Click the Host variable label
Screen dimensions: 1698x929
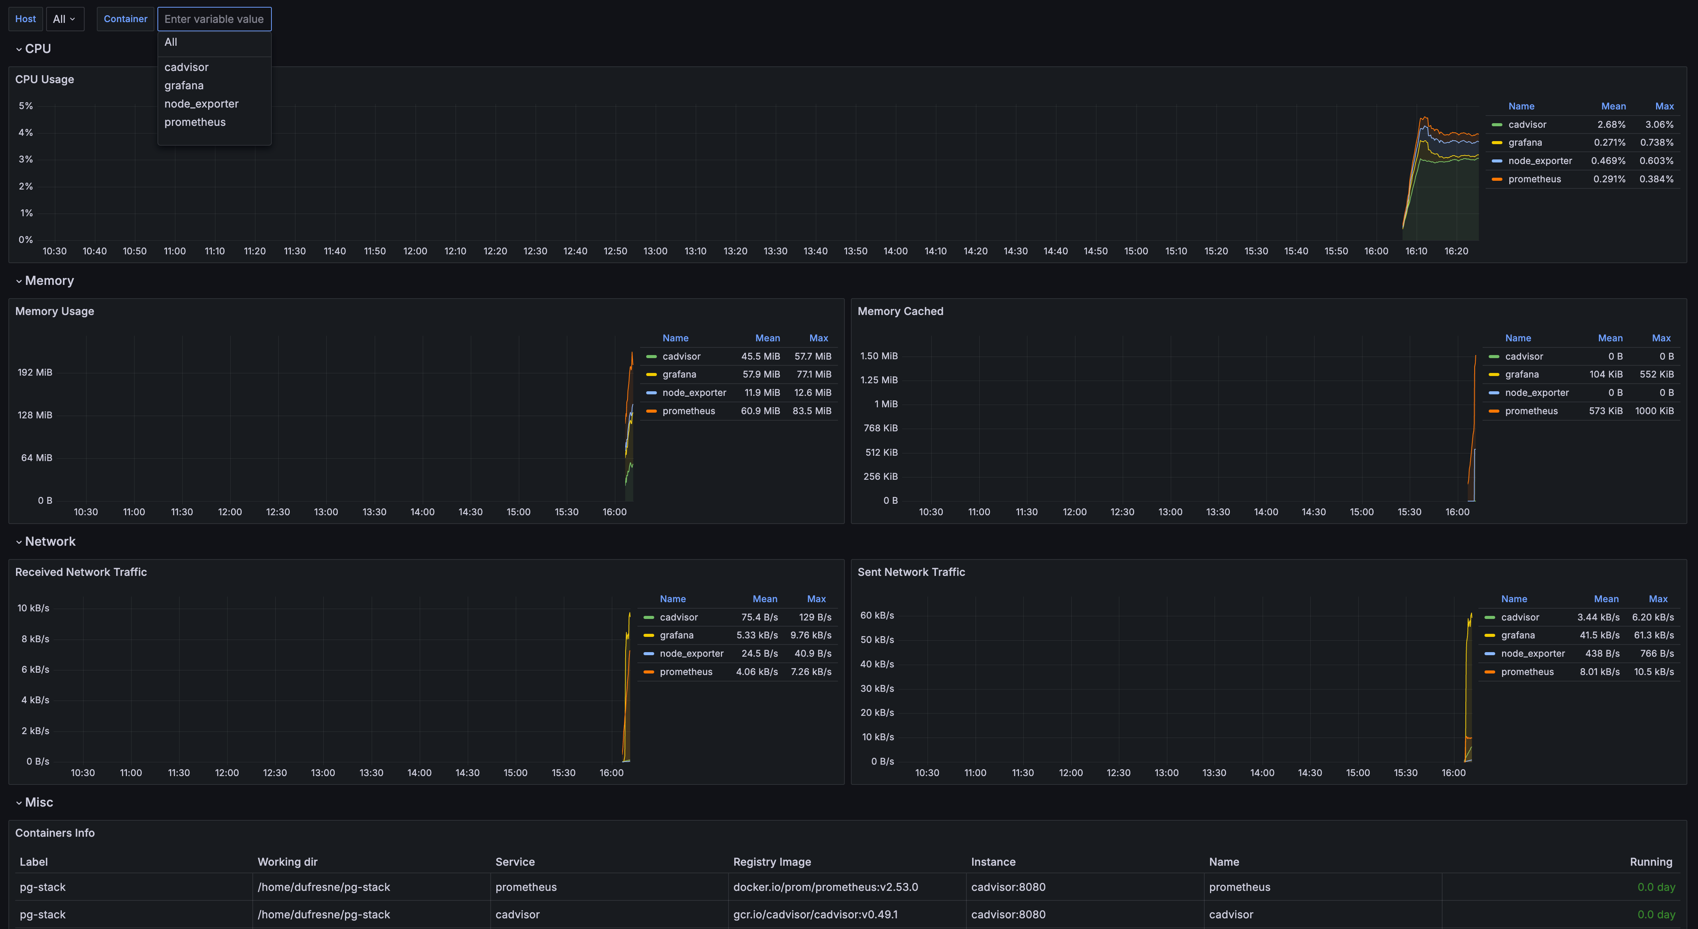[26, 19]
